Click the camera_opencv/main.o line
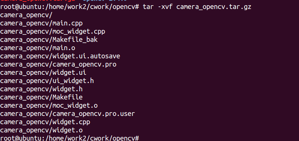299x141 pixels. click(38, 48)
